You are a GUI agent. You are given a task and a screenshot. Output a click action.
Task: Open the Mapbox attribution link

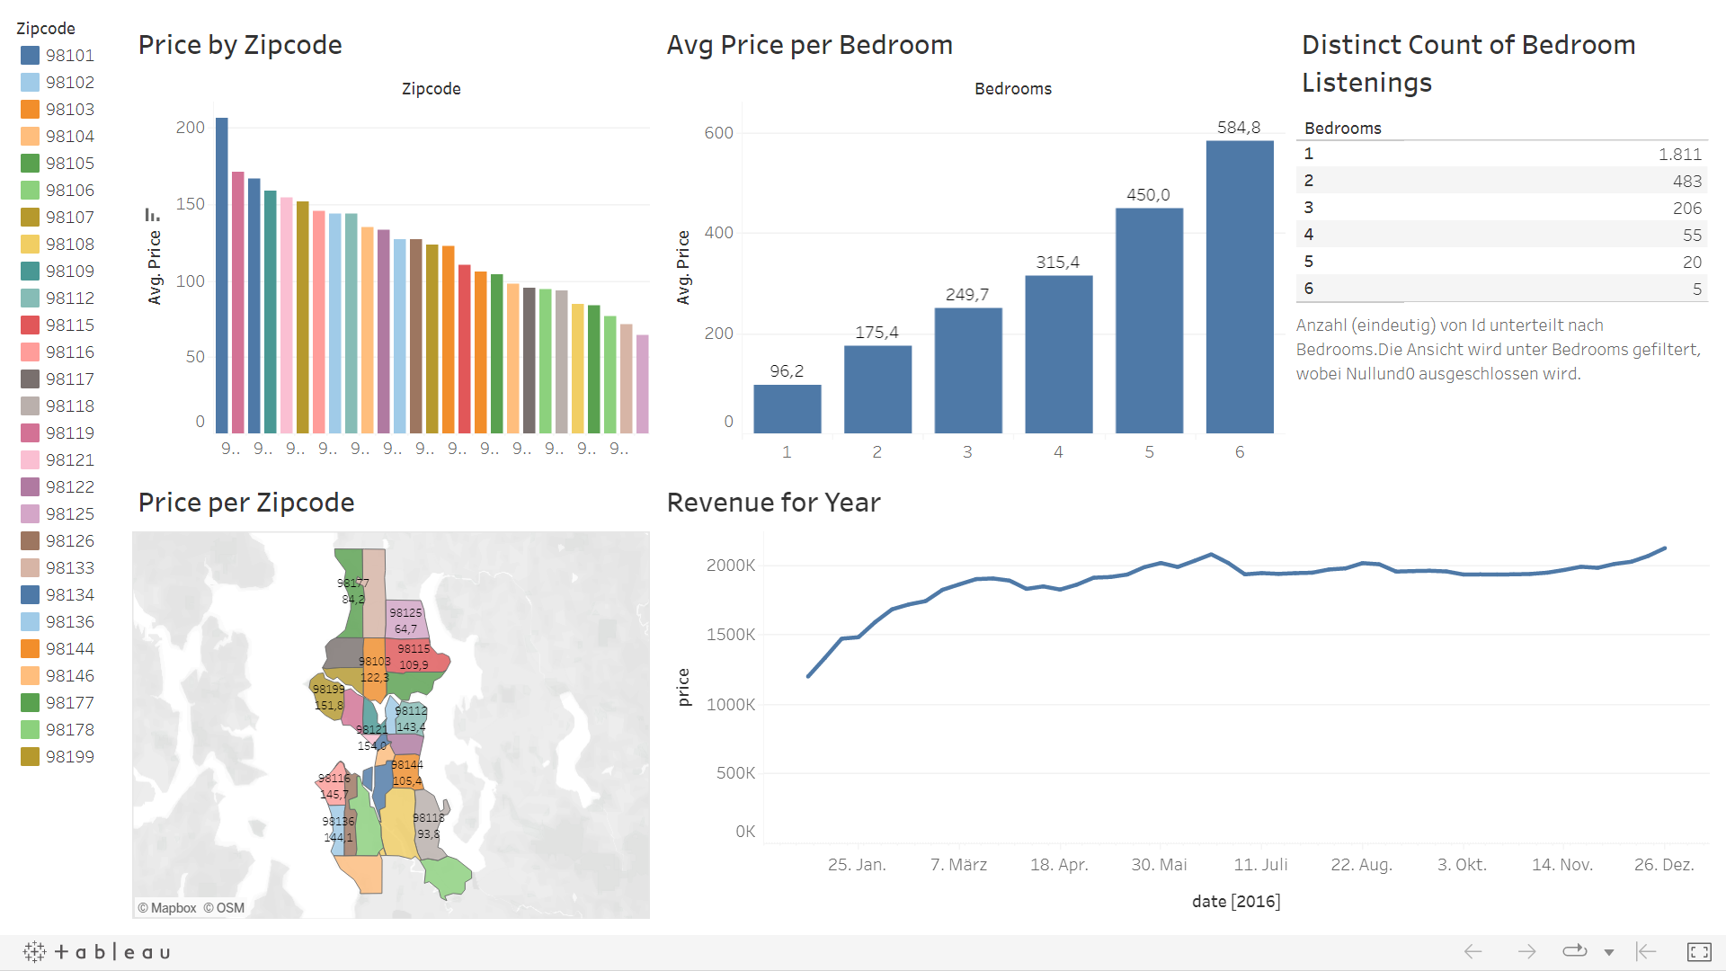pos(167,908)
